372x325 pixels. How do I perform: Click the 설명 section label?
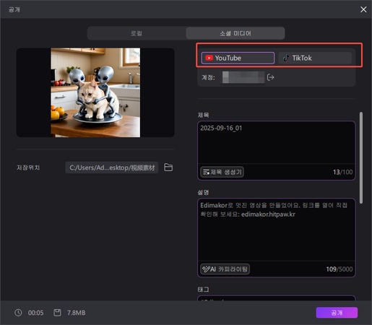(203, 192)
